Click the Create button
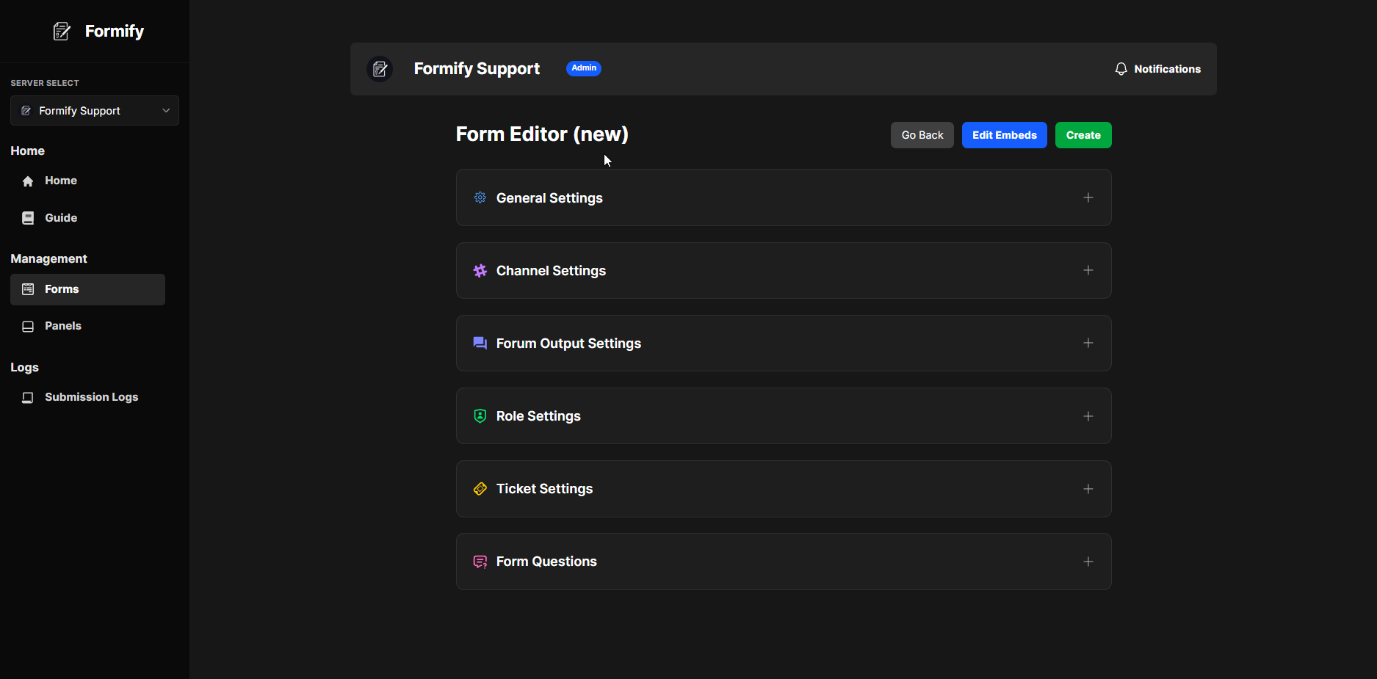The height and width of the screenshot is (679, 1377). tap(1083, 135)
